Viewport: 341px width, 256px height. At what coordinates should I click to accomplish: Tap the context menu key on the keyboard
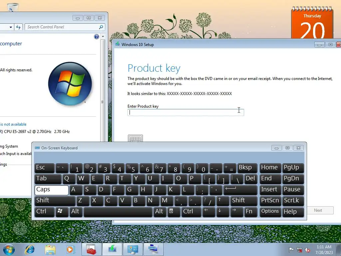[x=174, y=212]
